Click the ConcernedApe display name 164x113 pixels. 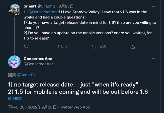(38, 59)
